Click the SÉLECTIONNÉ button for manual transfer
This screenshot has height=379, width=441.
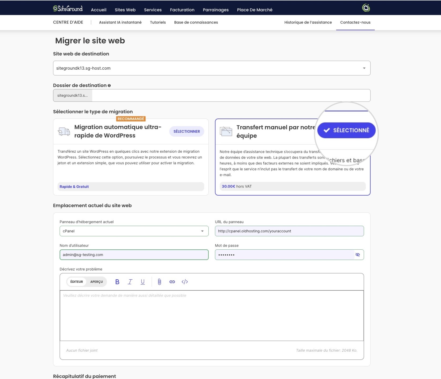[x=346, y=130]
